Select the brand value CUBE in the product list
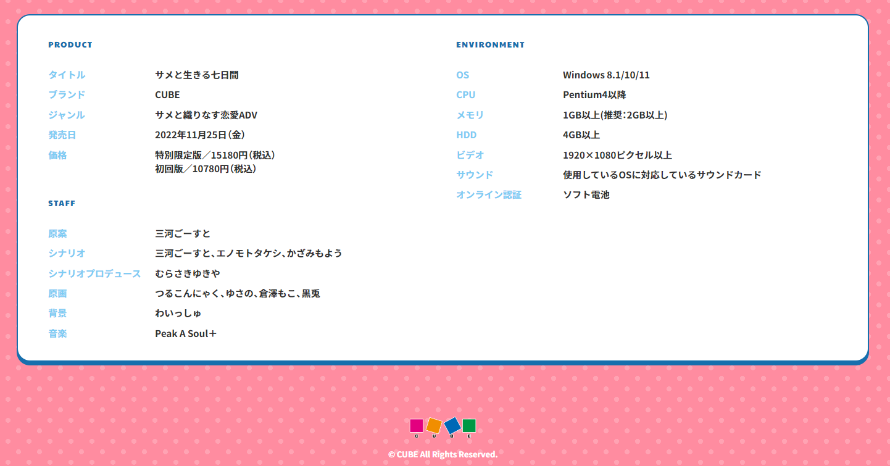Screen dimensions: 890x466 tap(167, 94)
